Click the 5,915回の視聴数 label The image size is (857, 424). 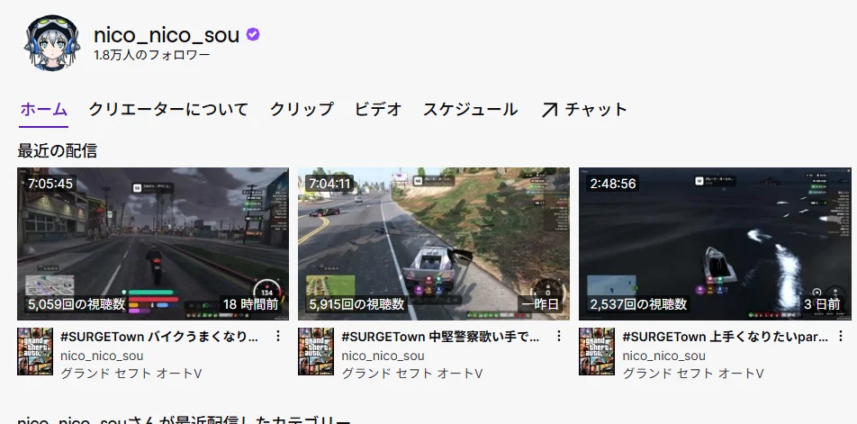[356, 304]
